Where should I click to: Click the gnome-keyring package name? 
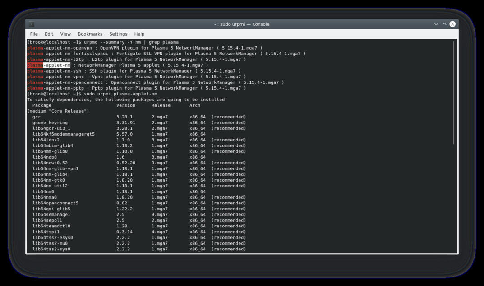[x=50, y=123]
